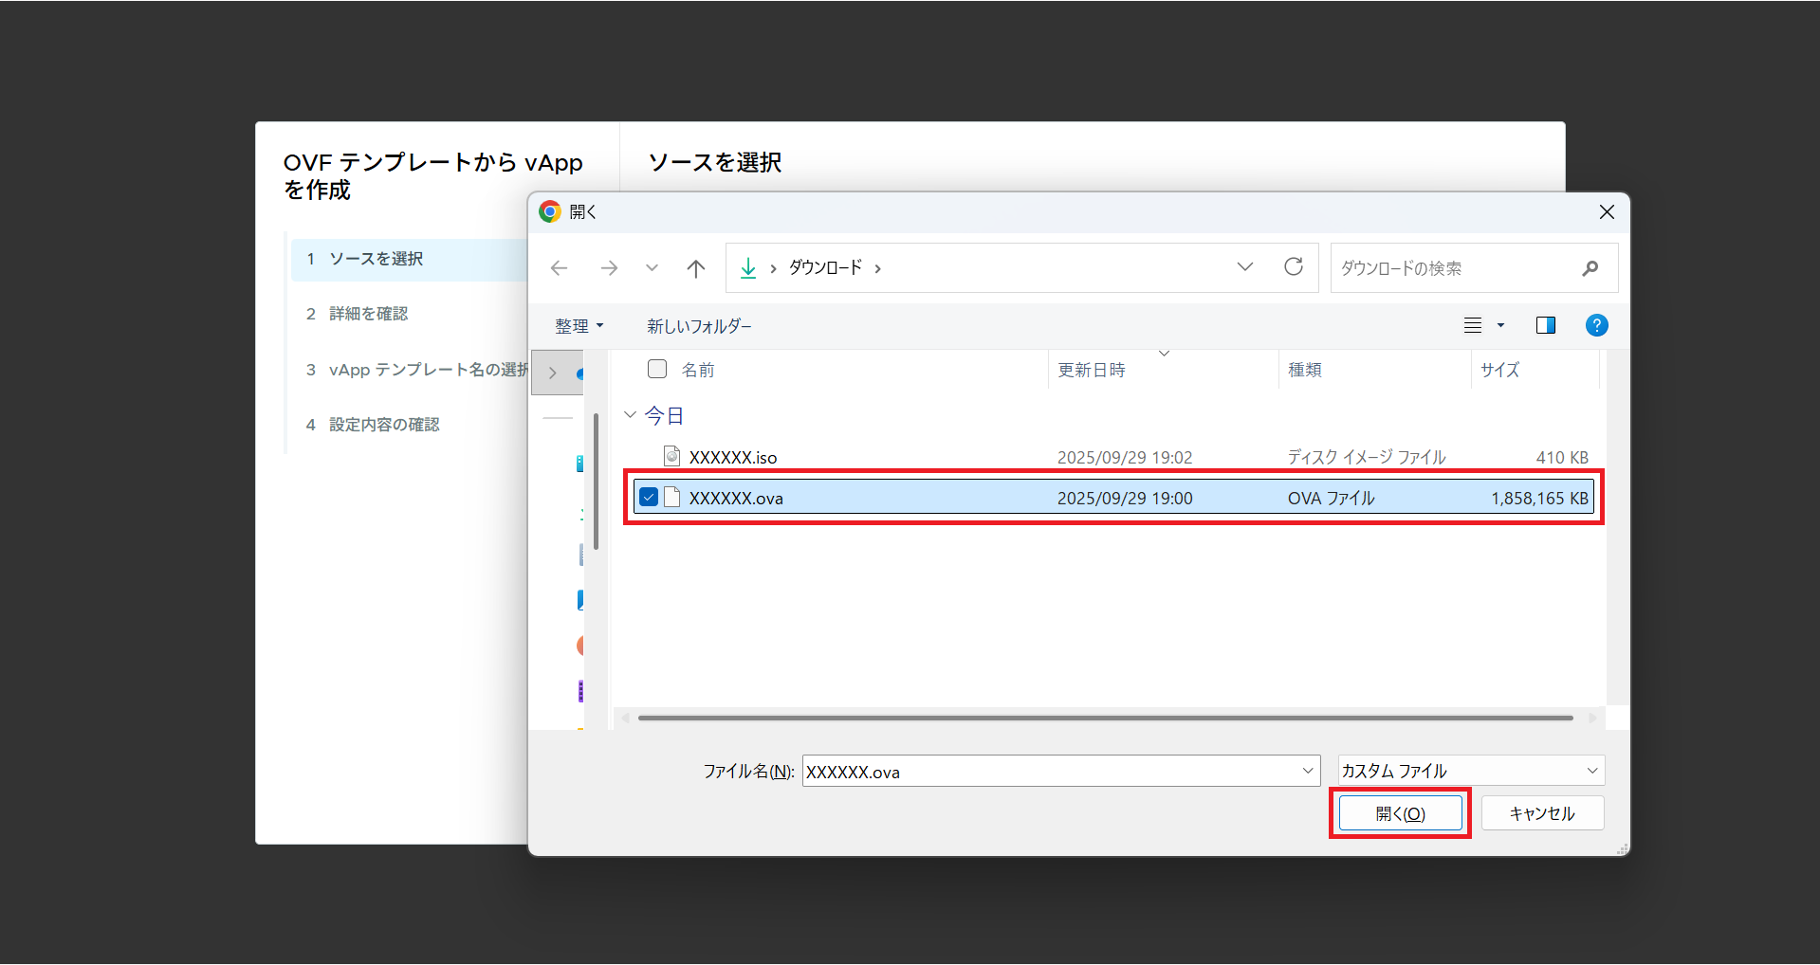Toggle the preview pane icon

(x=1546, y=325)
